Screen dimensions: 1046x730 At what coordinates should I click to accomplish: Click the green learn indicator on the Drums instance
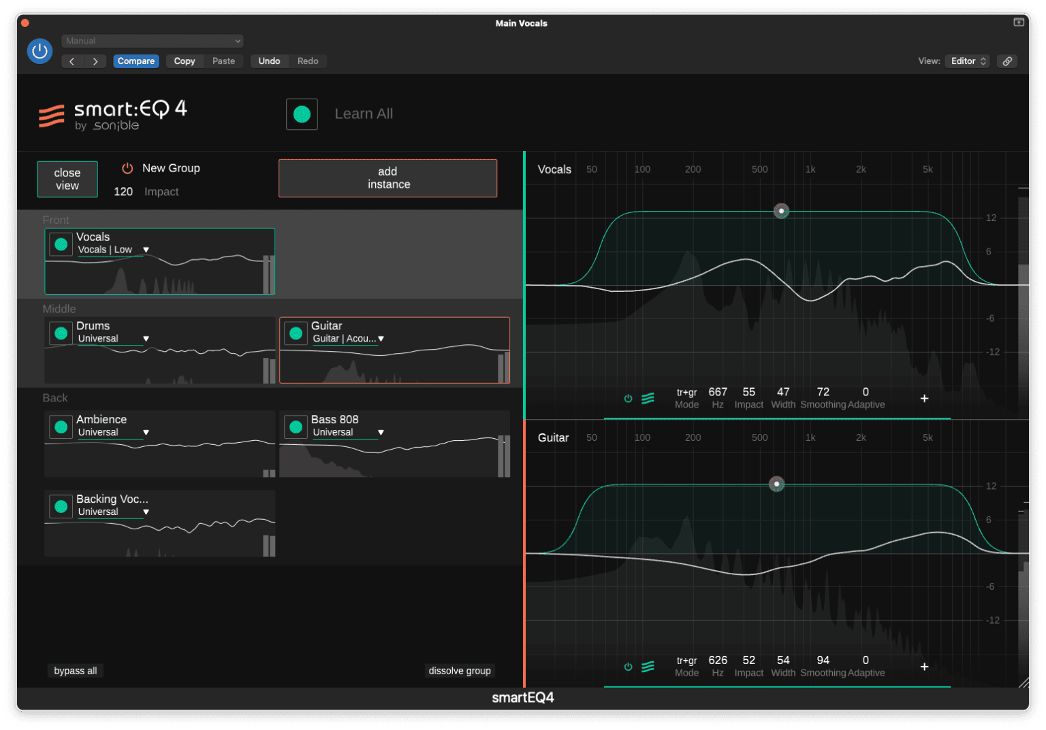coord(61,332)
